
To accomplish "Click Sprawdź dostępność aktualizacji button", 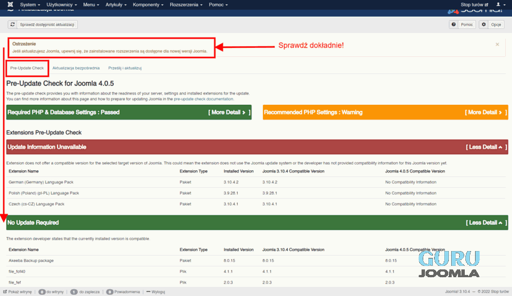I will tap(47, 24).
